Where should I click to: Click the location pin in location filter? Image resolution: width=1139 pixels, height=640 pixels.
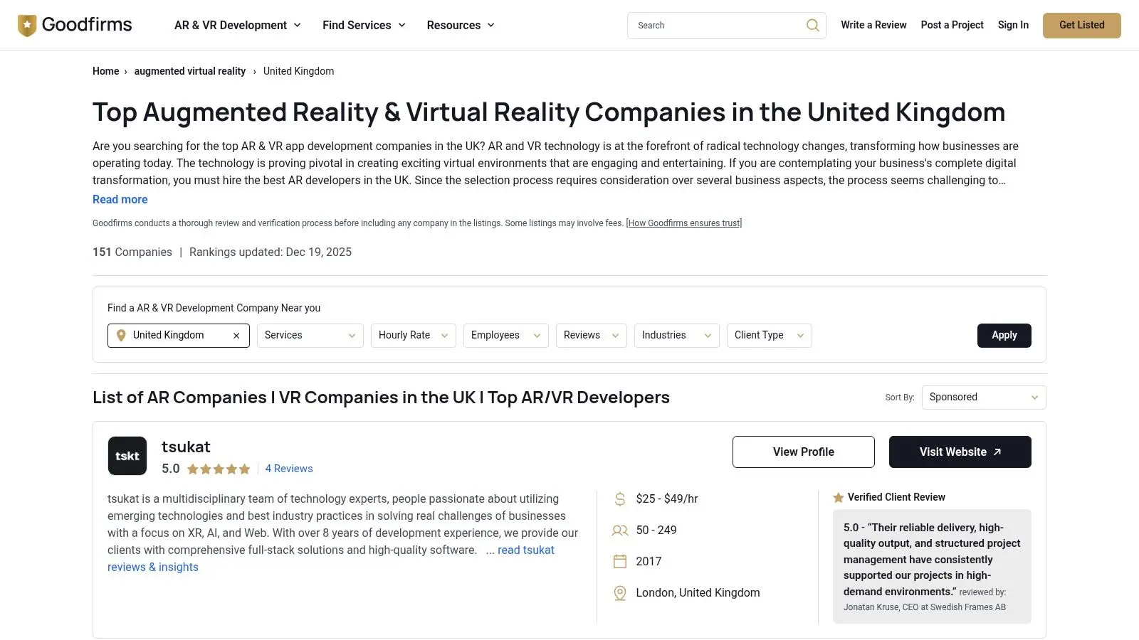pos(121,336)
